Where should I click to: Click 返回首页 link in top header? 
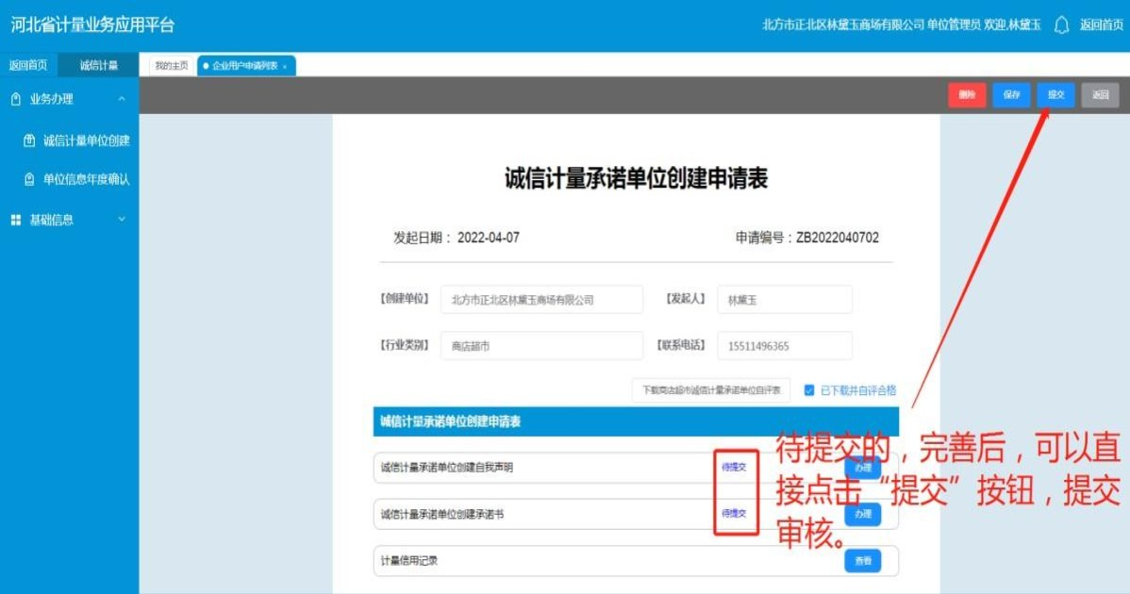[1101, 25]
